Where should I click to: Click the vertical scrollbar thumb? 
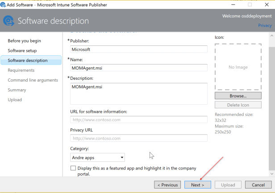click(x=272, y=109)
